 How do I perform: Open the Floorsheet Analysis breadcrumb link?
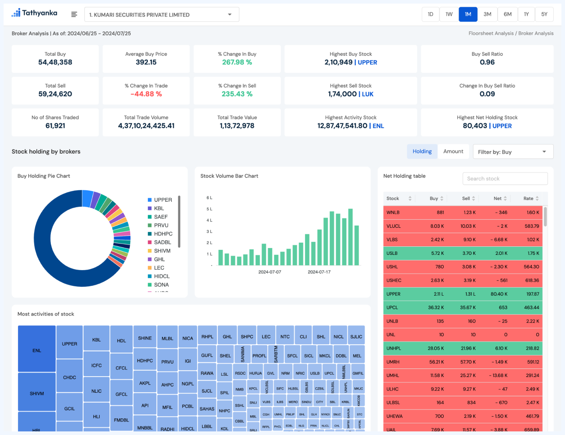click(490, 33)
